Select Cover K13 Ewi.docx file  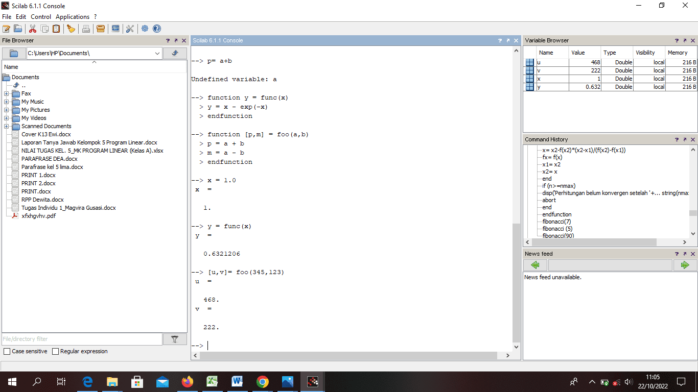pyautogui.click(x=46, y=134)
